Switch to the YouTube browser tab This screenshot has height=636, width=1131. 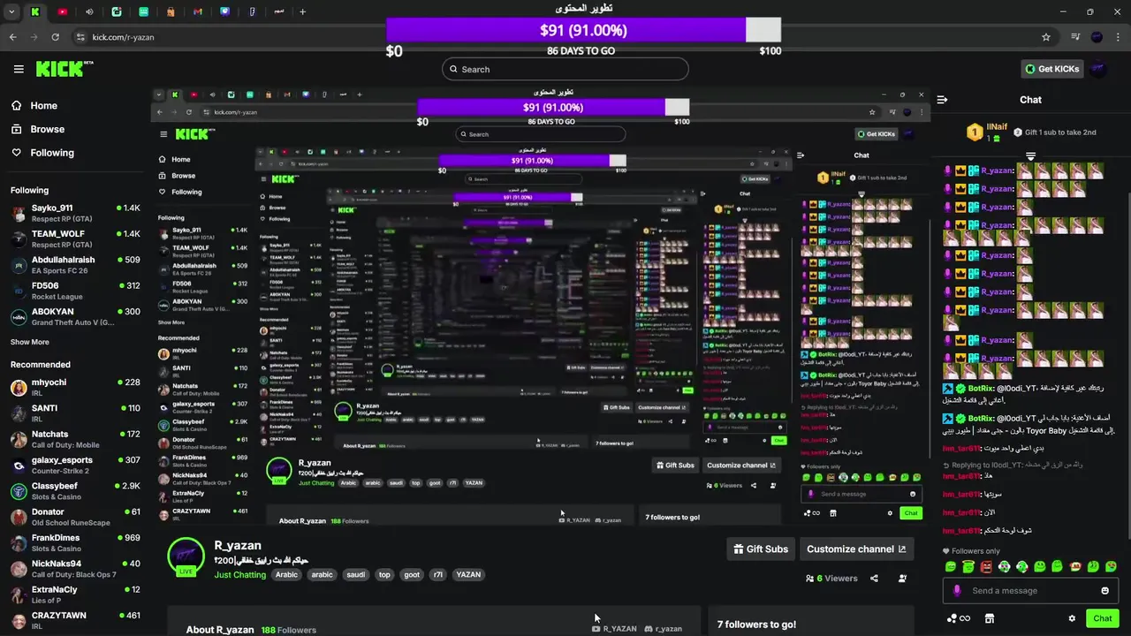(62, 11)
